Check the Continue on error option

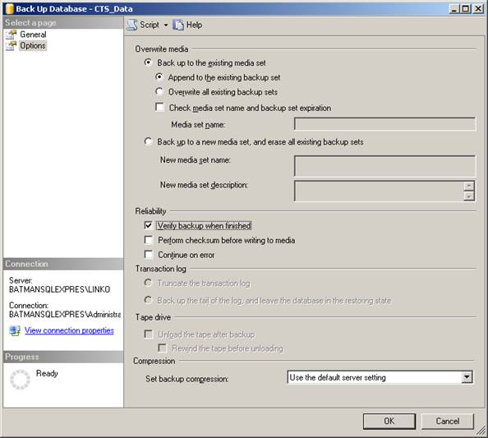(x=149, y=255)
